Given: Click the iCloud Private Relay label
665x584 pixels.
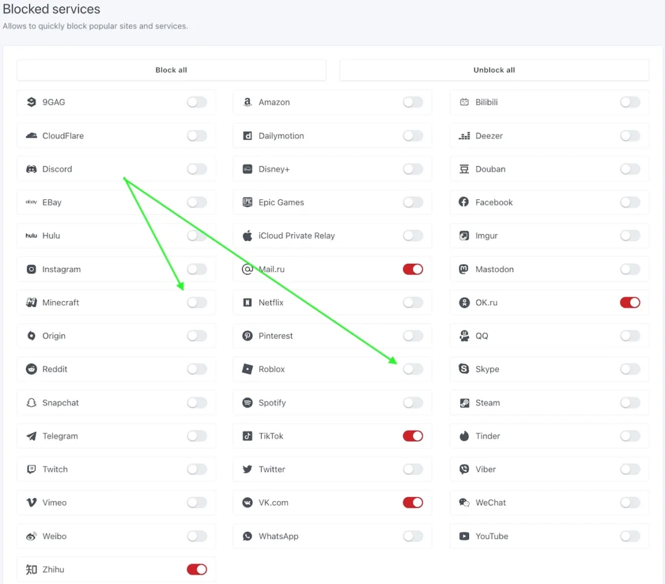Looking at the screenshot, I should (297, 236).
